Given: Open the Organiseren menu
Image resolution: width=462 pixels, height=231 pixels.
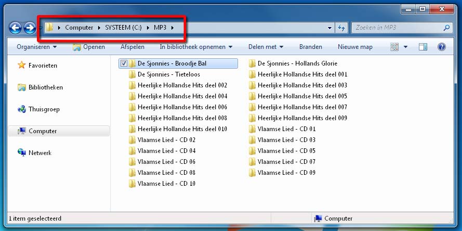Looking at the screenshot, I should pos(37,47).
